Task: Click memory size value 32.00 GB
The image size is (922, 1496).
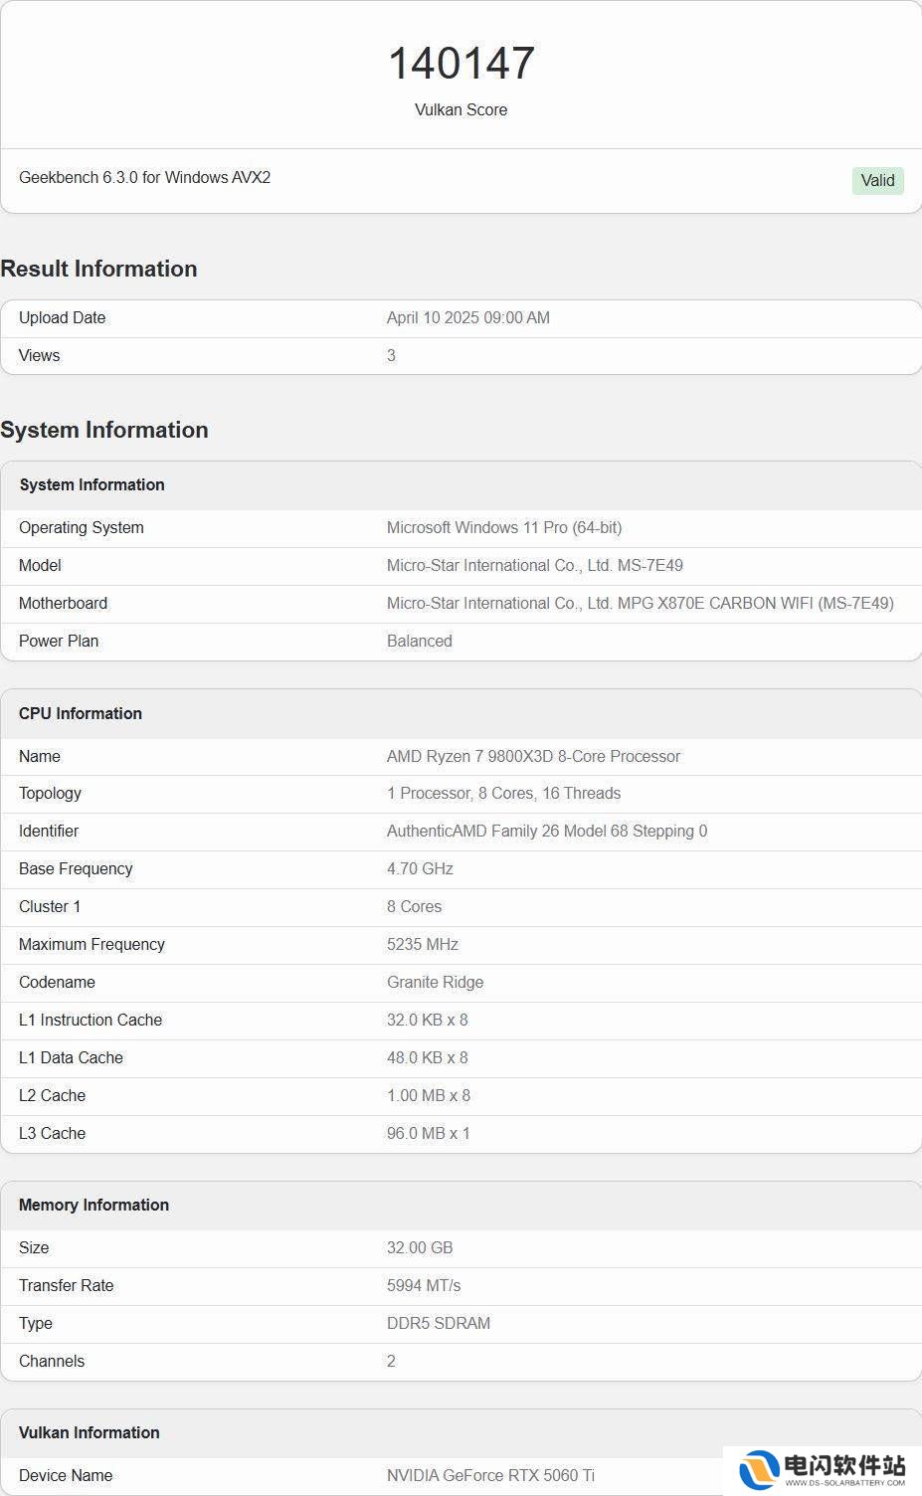Action: pyautogui.click(x=420, y=1248)
